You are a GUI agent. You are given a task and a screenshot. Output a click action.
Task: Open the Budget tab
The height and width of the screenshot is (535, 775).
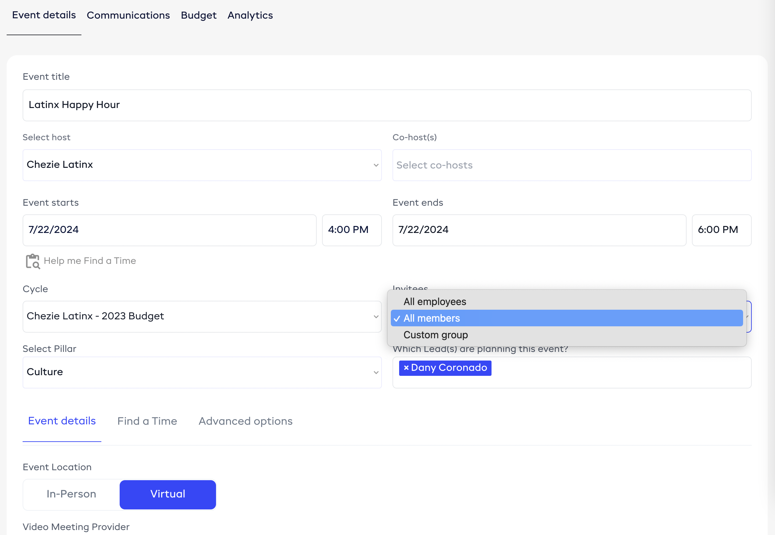pos(198,15)
